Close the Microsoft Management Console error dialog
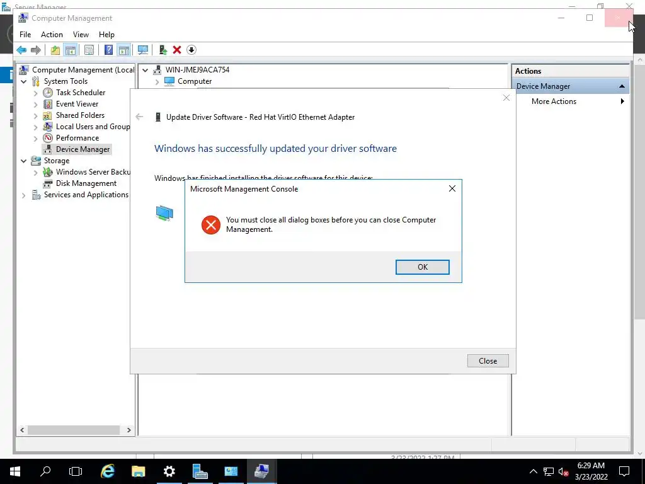Viewport: 645px width, 484px height. coord(452,188)
